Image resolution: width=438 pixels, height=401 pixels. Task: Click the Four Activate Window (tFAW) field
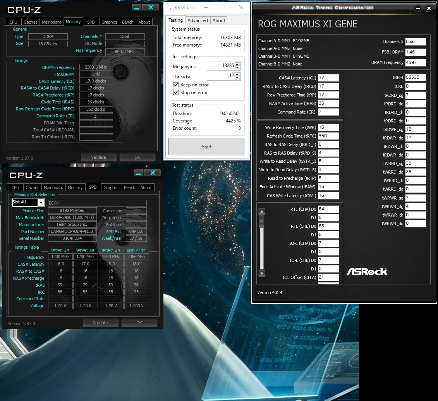(x=328, y=187)
